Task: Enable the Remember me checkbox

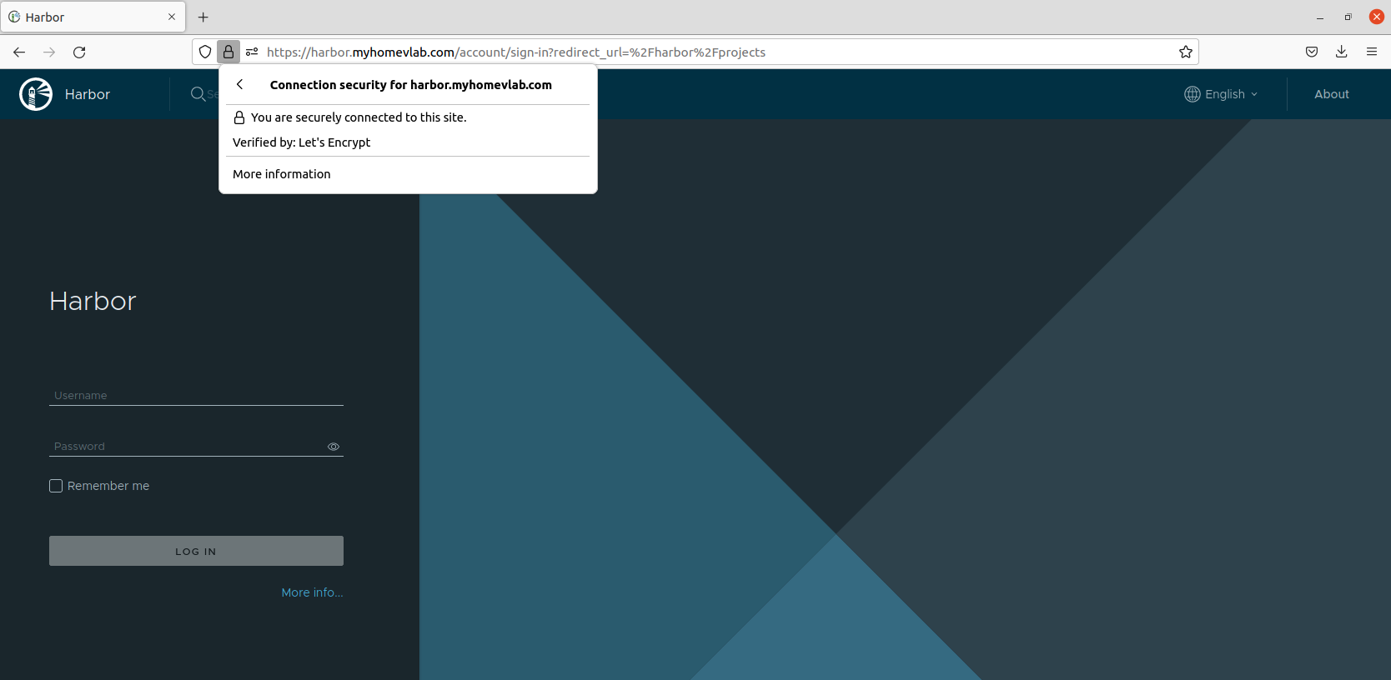Action: click(56, 486)
